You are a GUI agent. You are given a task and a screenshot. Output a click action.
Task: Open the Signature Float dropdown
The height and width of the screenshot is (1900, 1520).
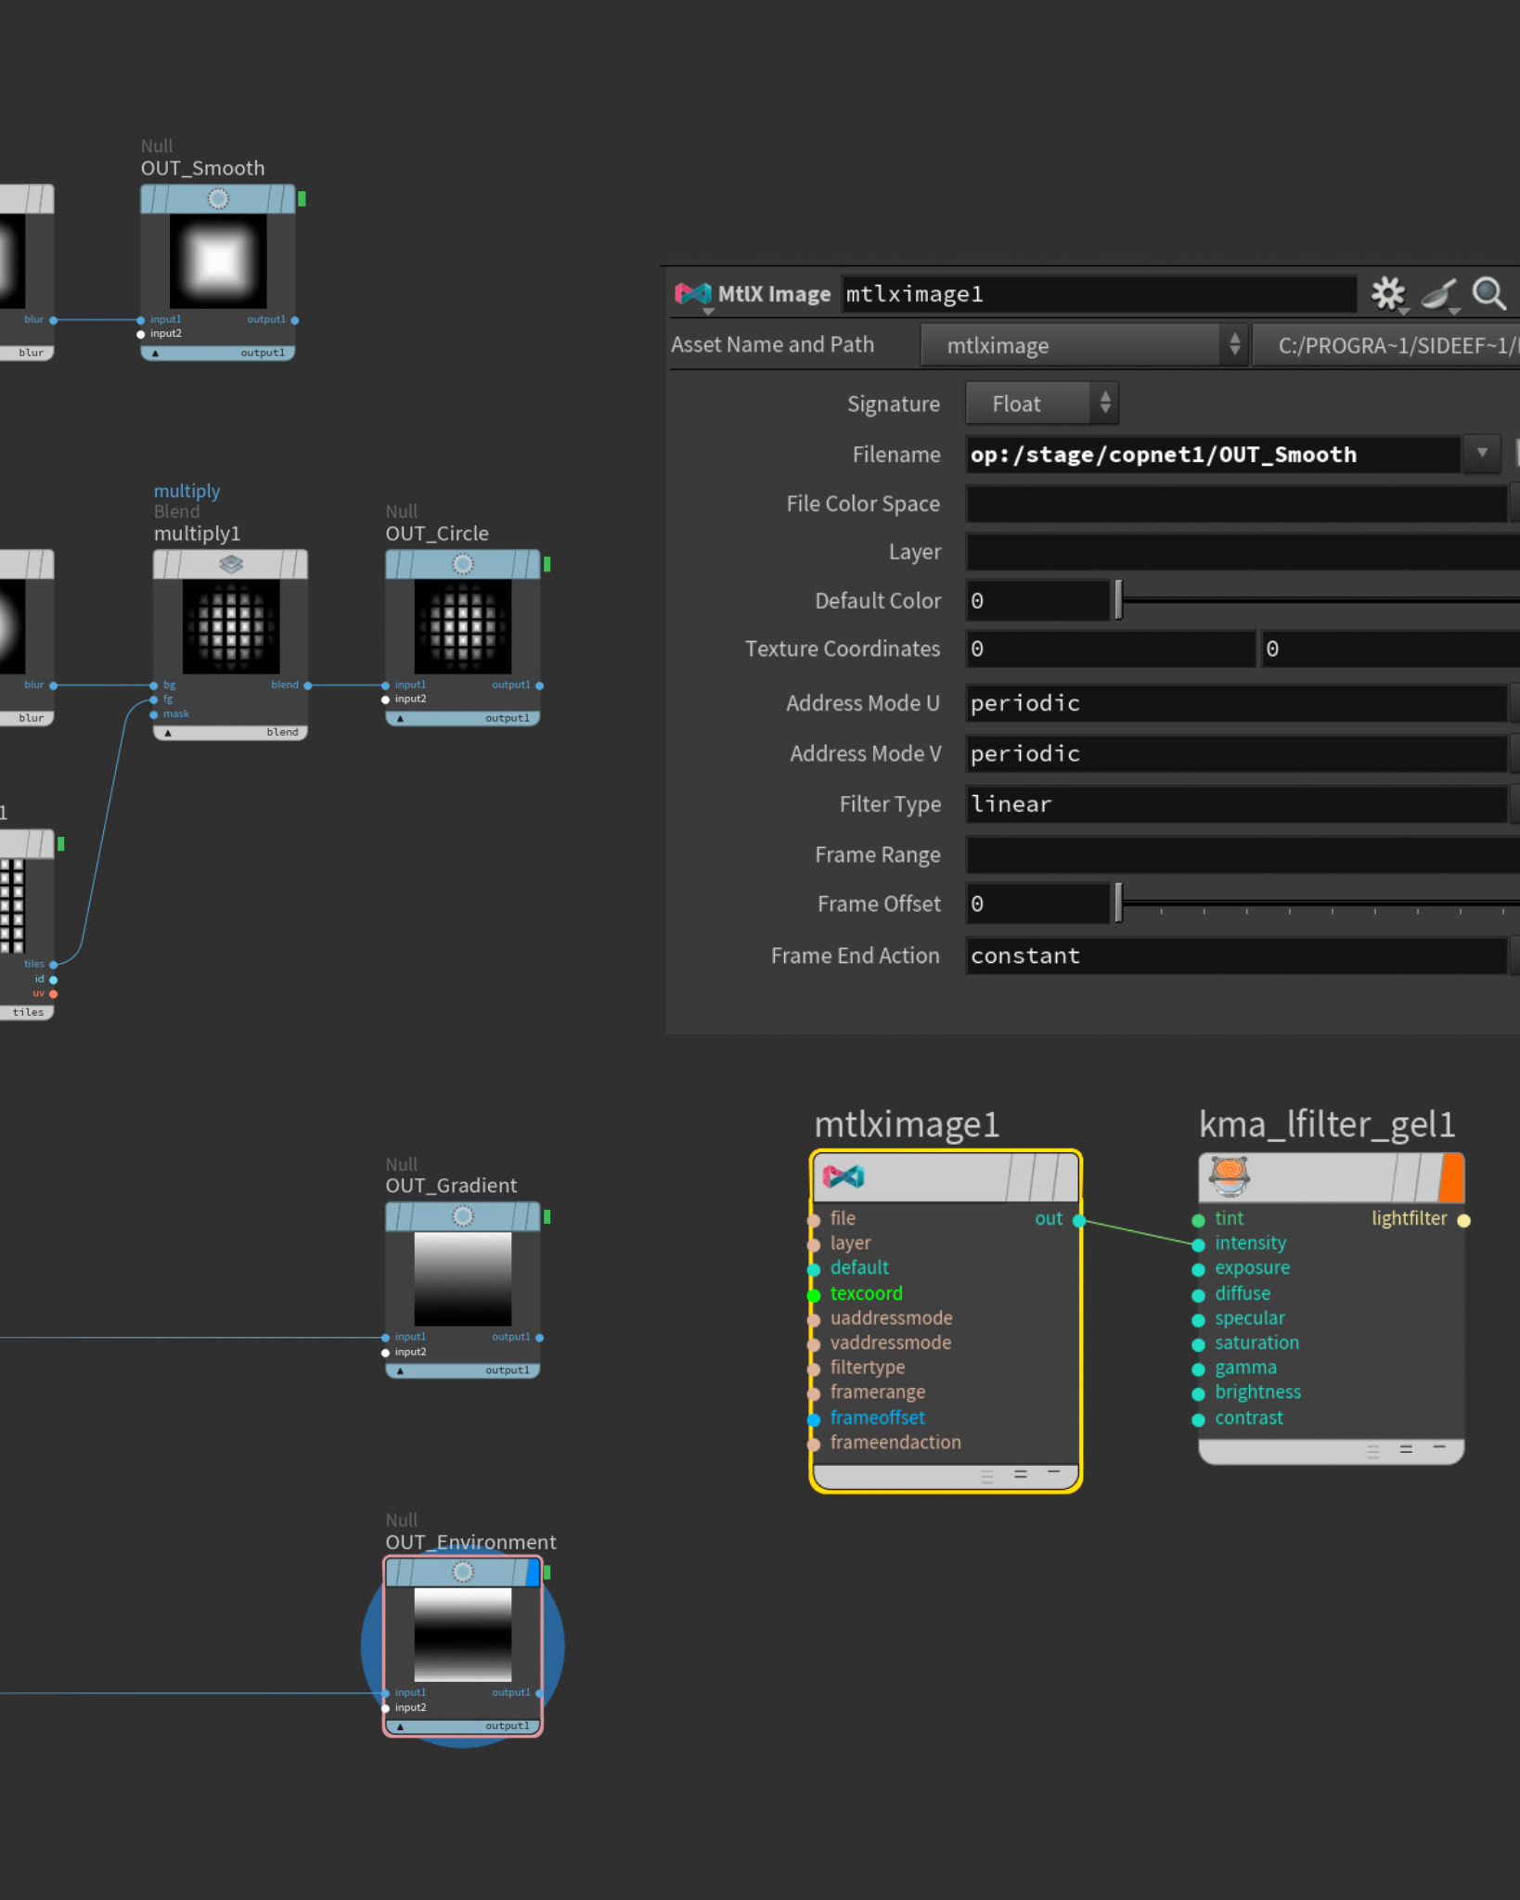coord(1042,404)
